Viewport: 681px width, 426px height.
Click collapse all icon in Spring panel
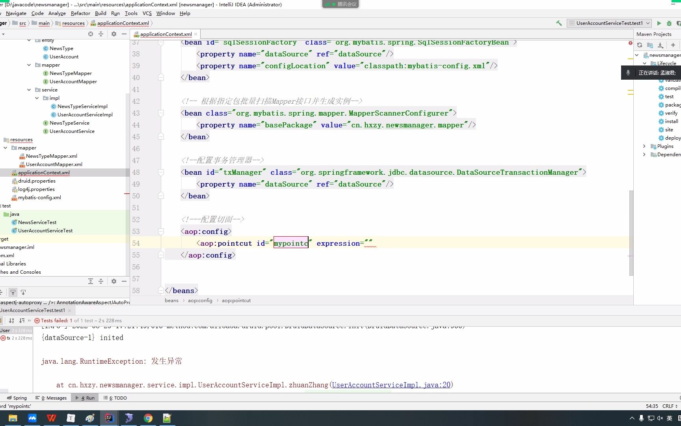[x=101, y=281]
